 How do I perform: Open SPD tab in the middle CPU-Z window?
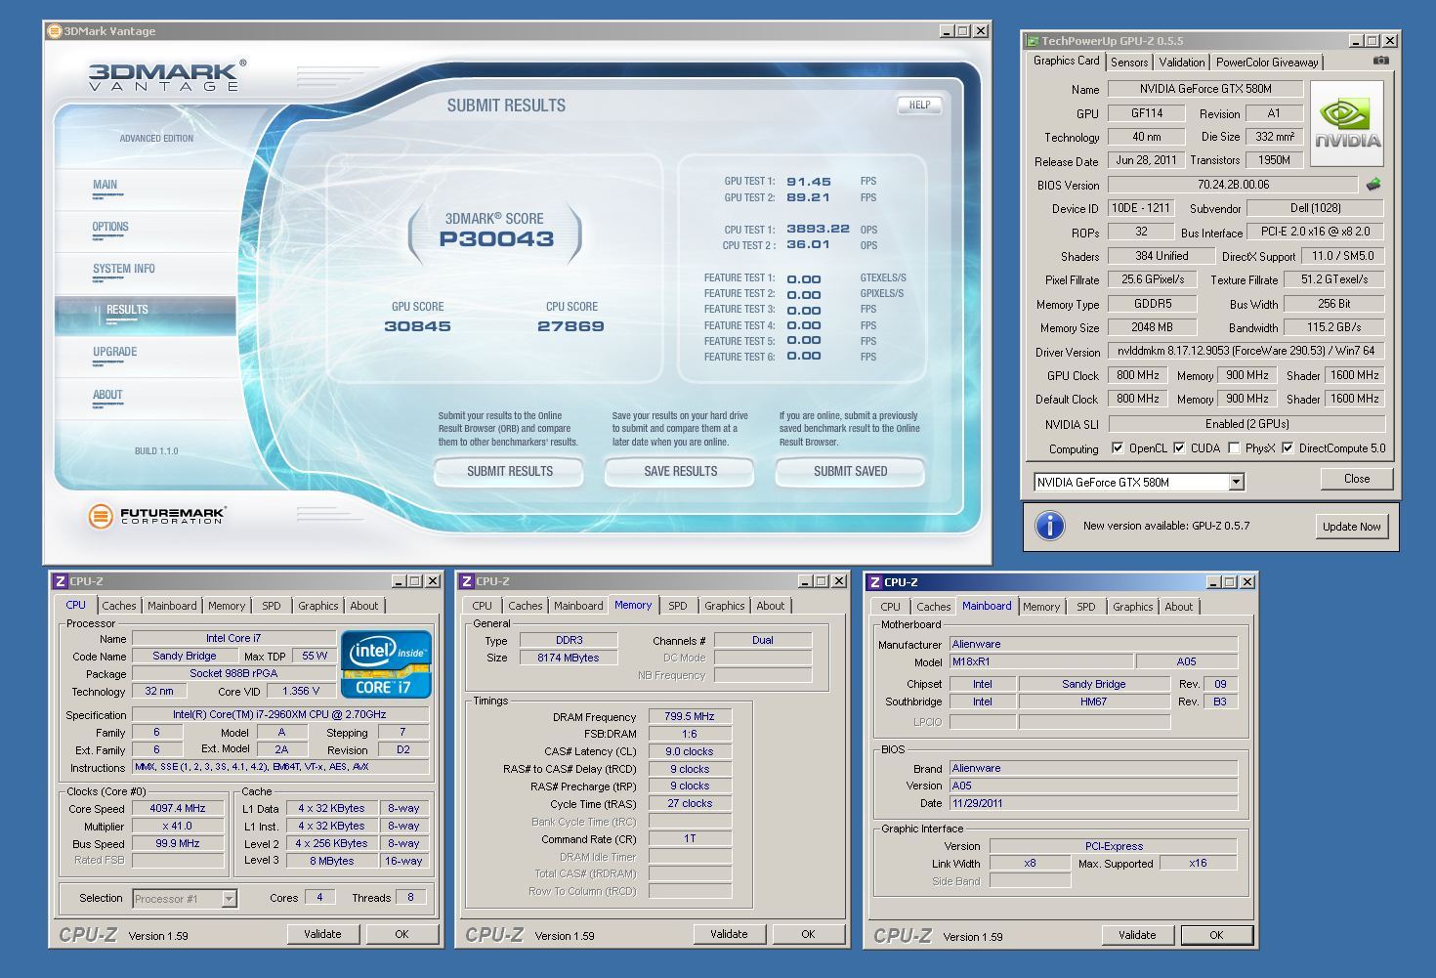678,606
